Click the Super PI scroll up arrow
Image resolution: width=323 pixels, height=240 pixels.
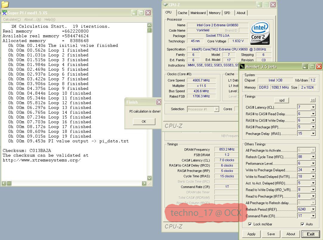(x=149, y=25)
